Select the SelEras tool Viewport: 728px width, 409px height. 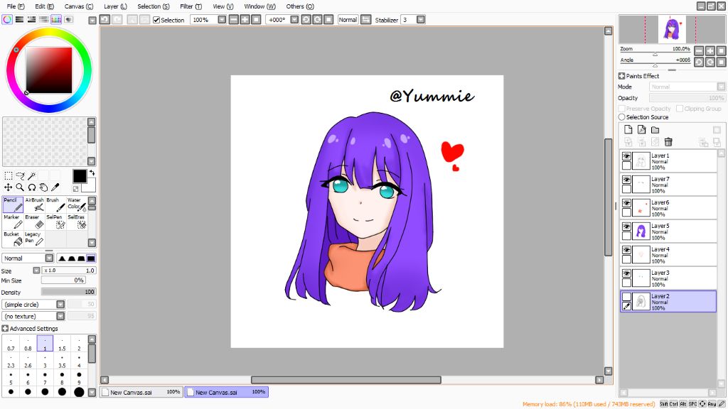(x=77, y=222)
